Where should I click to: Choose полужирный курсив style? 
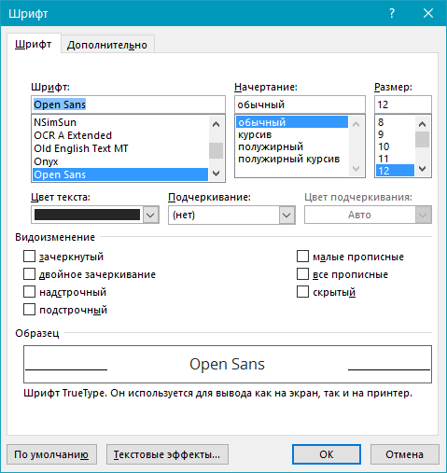coord(288,159)
